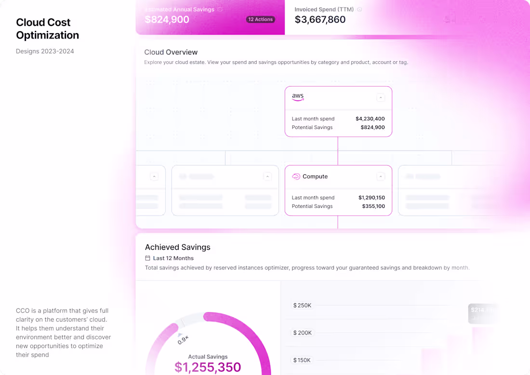
Task: Click the info icon next to Estimated Annual Savings
Action: (x=220, y=9)
